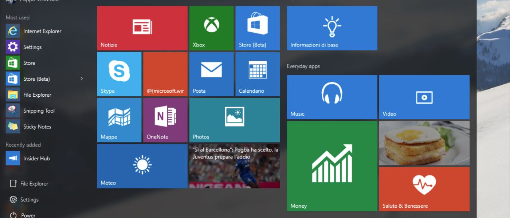Open the OneNote tile
The image size is (510, 218).
click(165, 120)
